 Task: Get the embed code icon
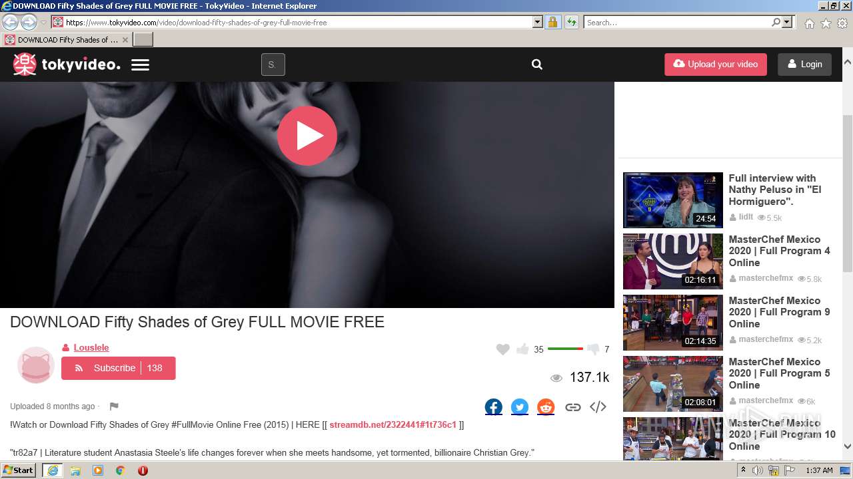[598, 406]
